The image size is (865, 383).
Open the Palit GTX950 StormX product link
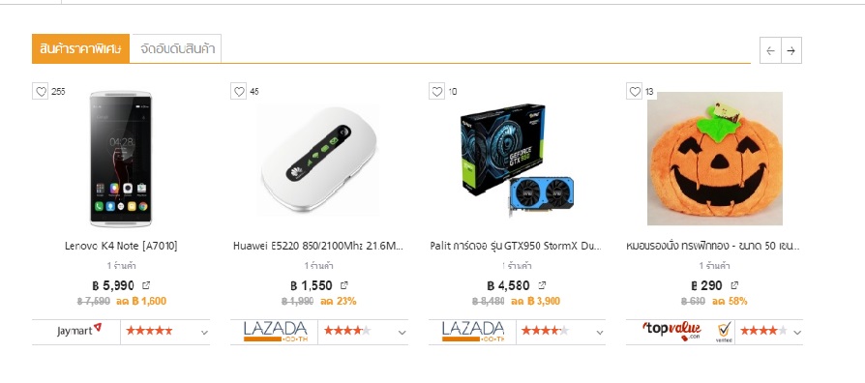pyautogui.click(x=516, y=246)
